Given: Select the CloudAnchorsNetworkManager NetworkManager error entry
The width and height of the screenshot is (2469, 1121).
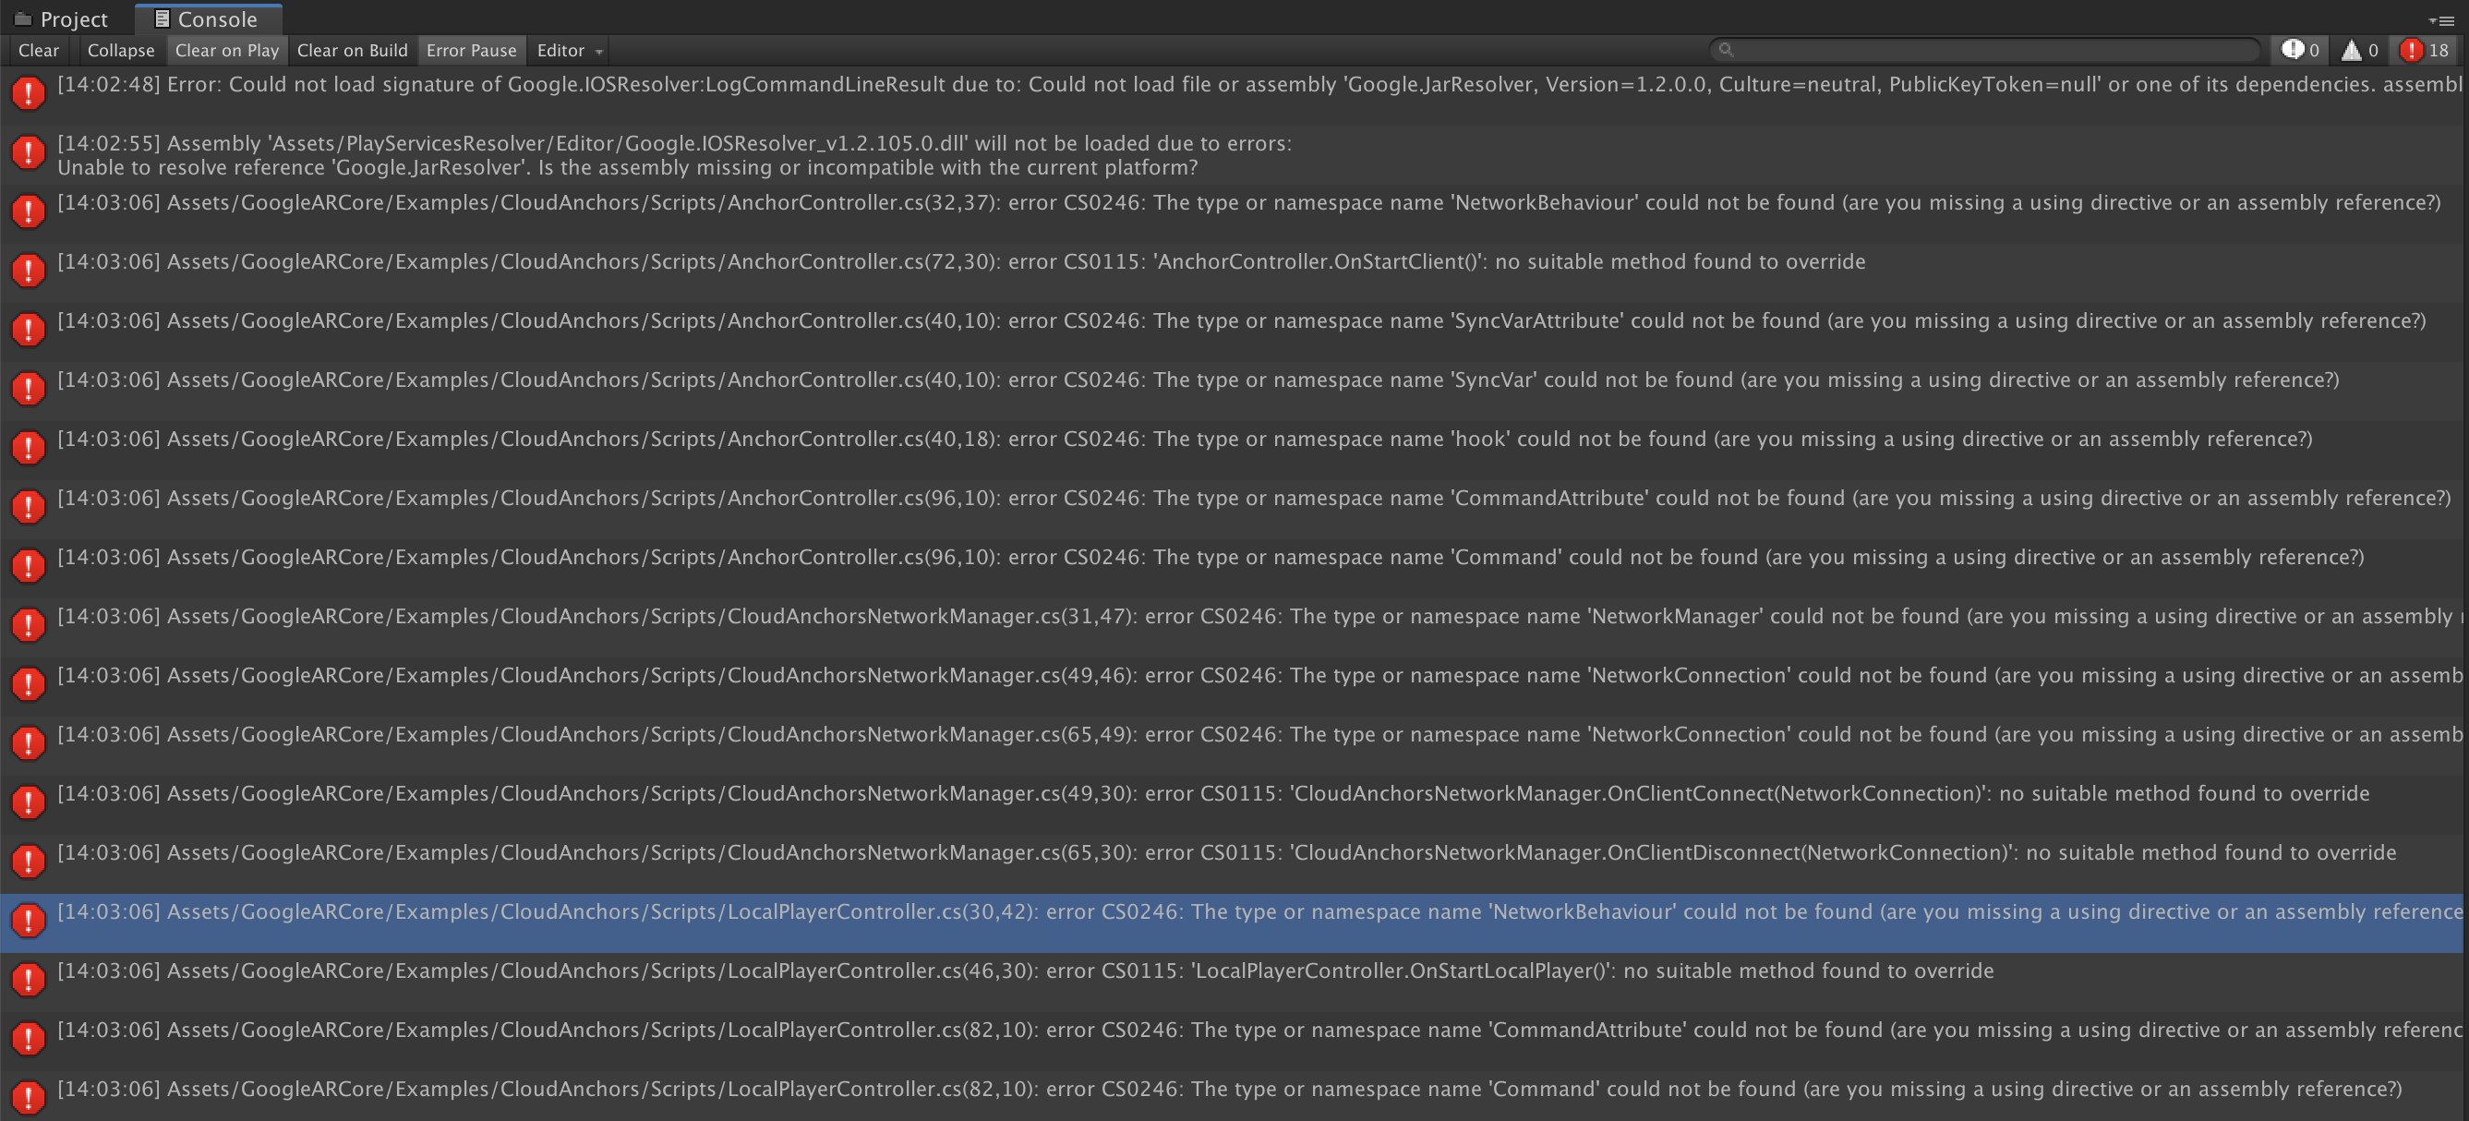Looking at the screenshot, I should pos(1150,616).
